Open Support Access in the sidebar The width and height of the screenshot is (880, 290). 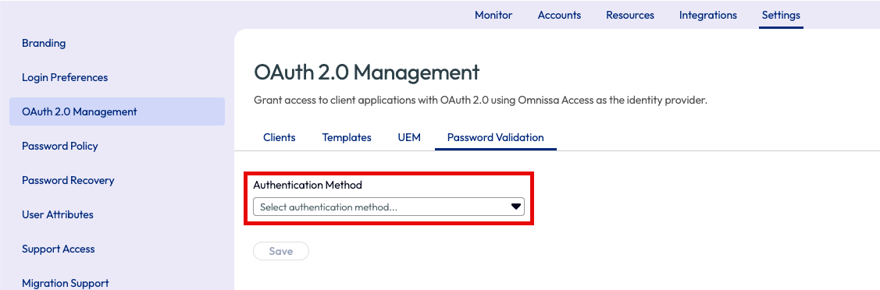click(x=59, y=249)
